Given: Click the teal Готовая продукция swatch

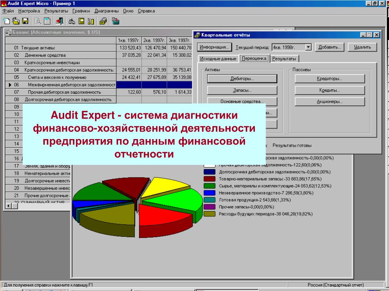Looking at the screenshot, I should tap(209, 200).
